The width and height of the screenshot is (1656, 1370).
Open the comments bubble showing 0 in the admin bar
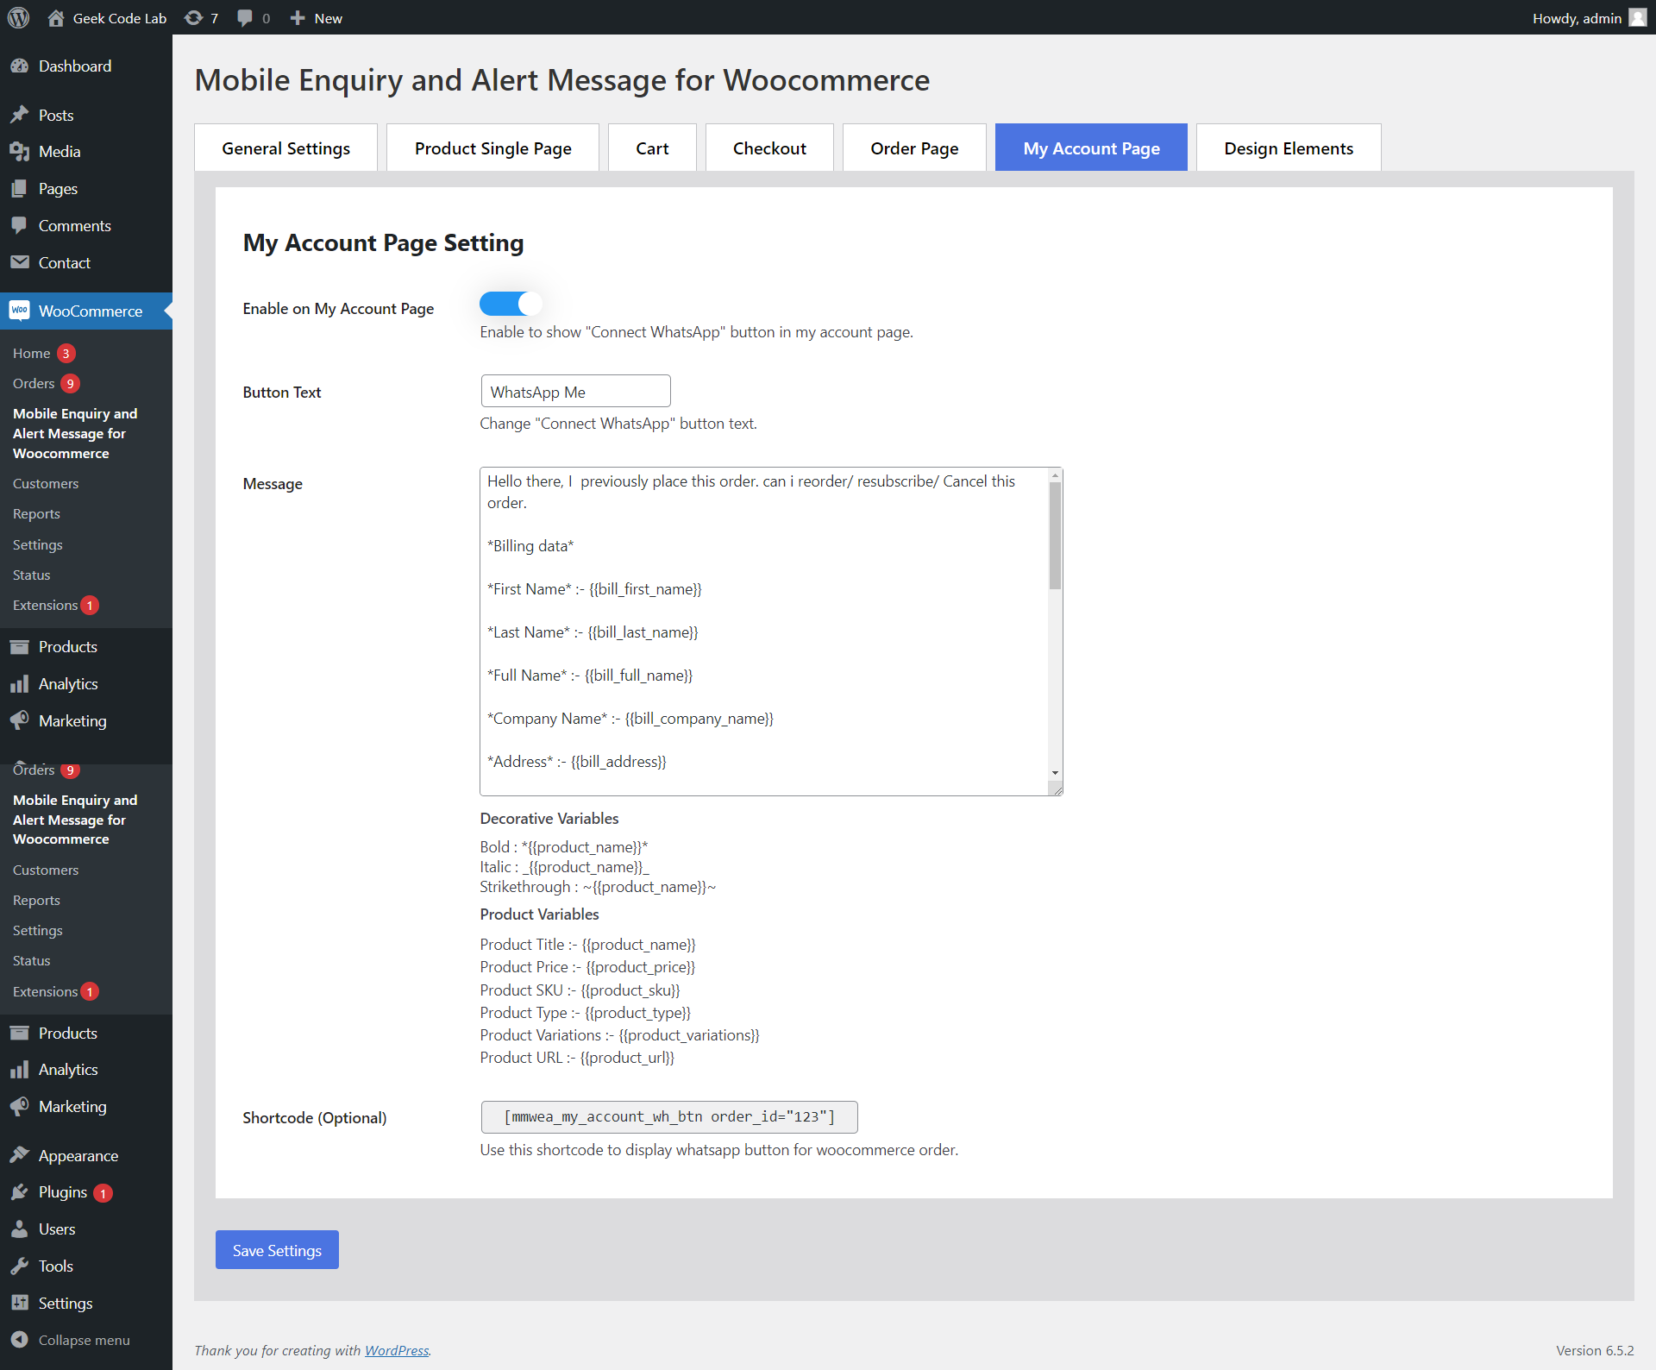pos(245,18)
